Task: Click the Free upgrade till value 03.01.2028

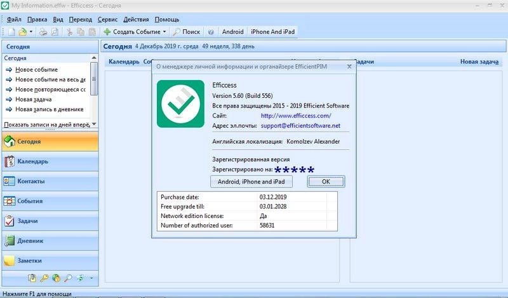Action: 273,207
